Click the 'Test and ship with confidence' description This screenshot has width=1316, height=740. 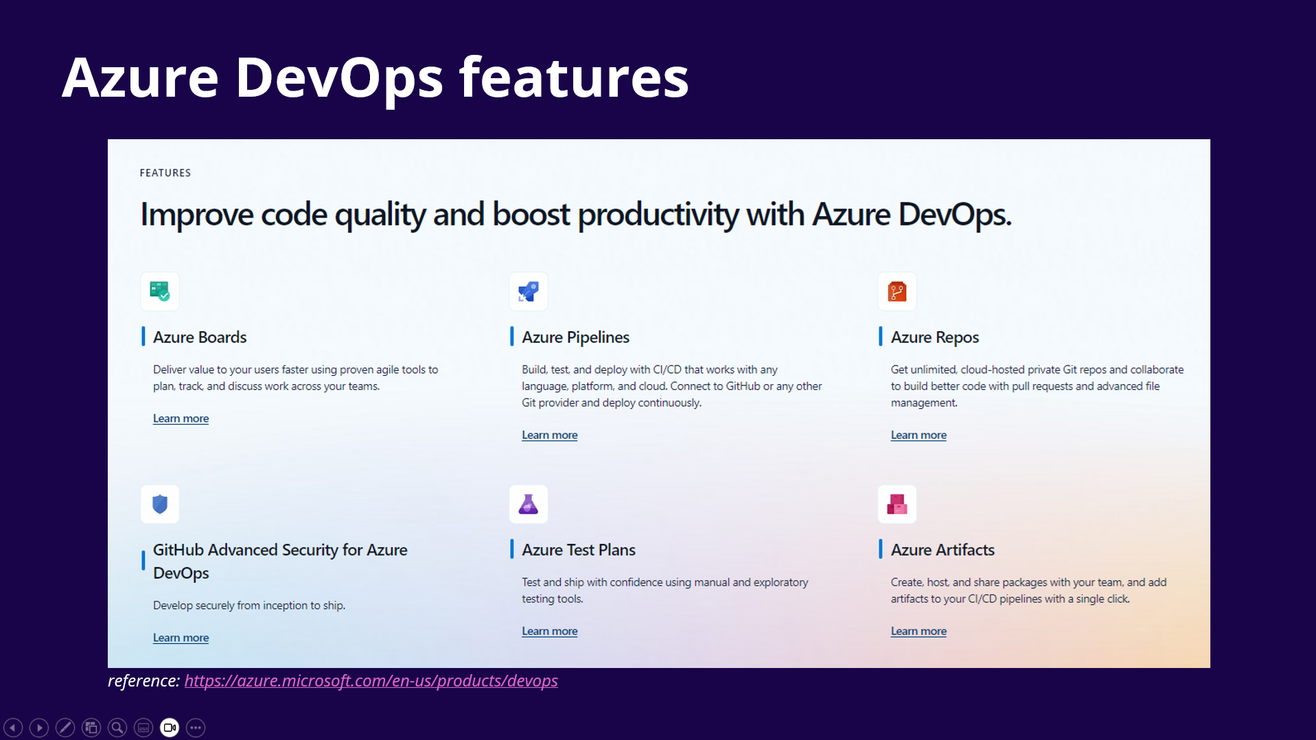665,590
